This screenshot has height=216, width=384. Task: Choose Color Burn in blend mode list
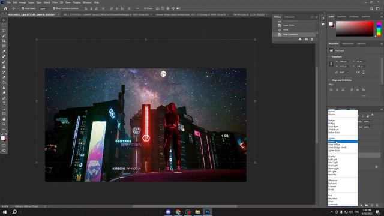tap(343, 127)
